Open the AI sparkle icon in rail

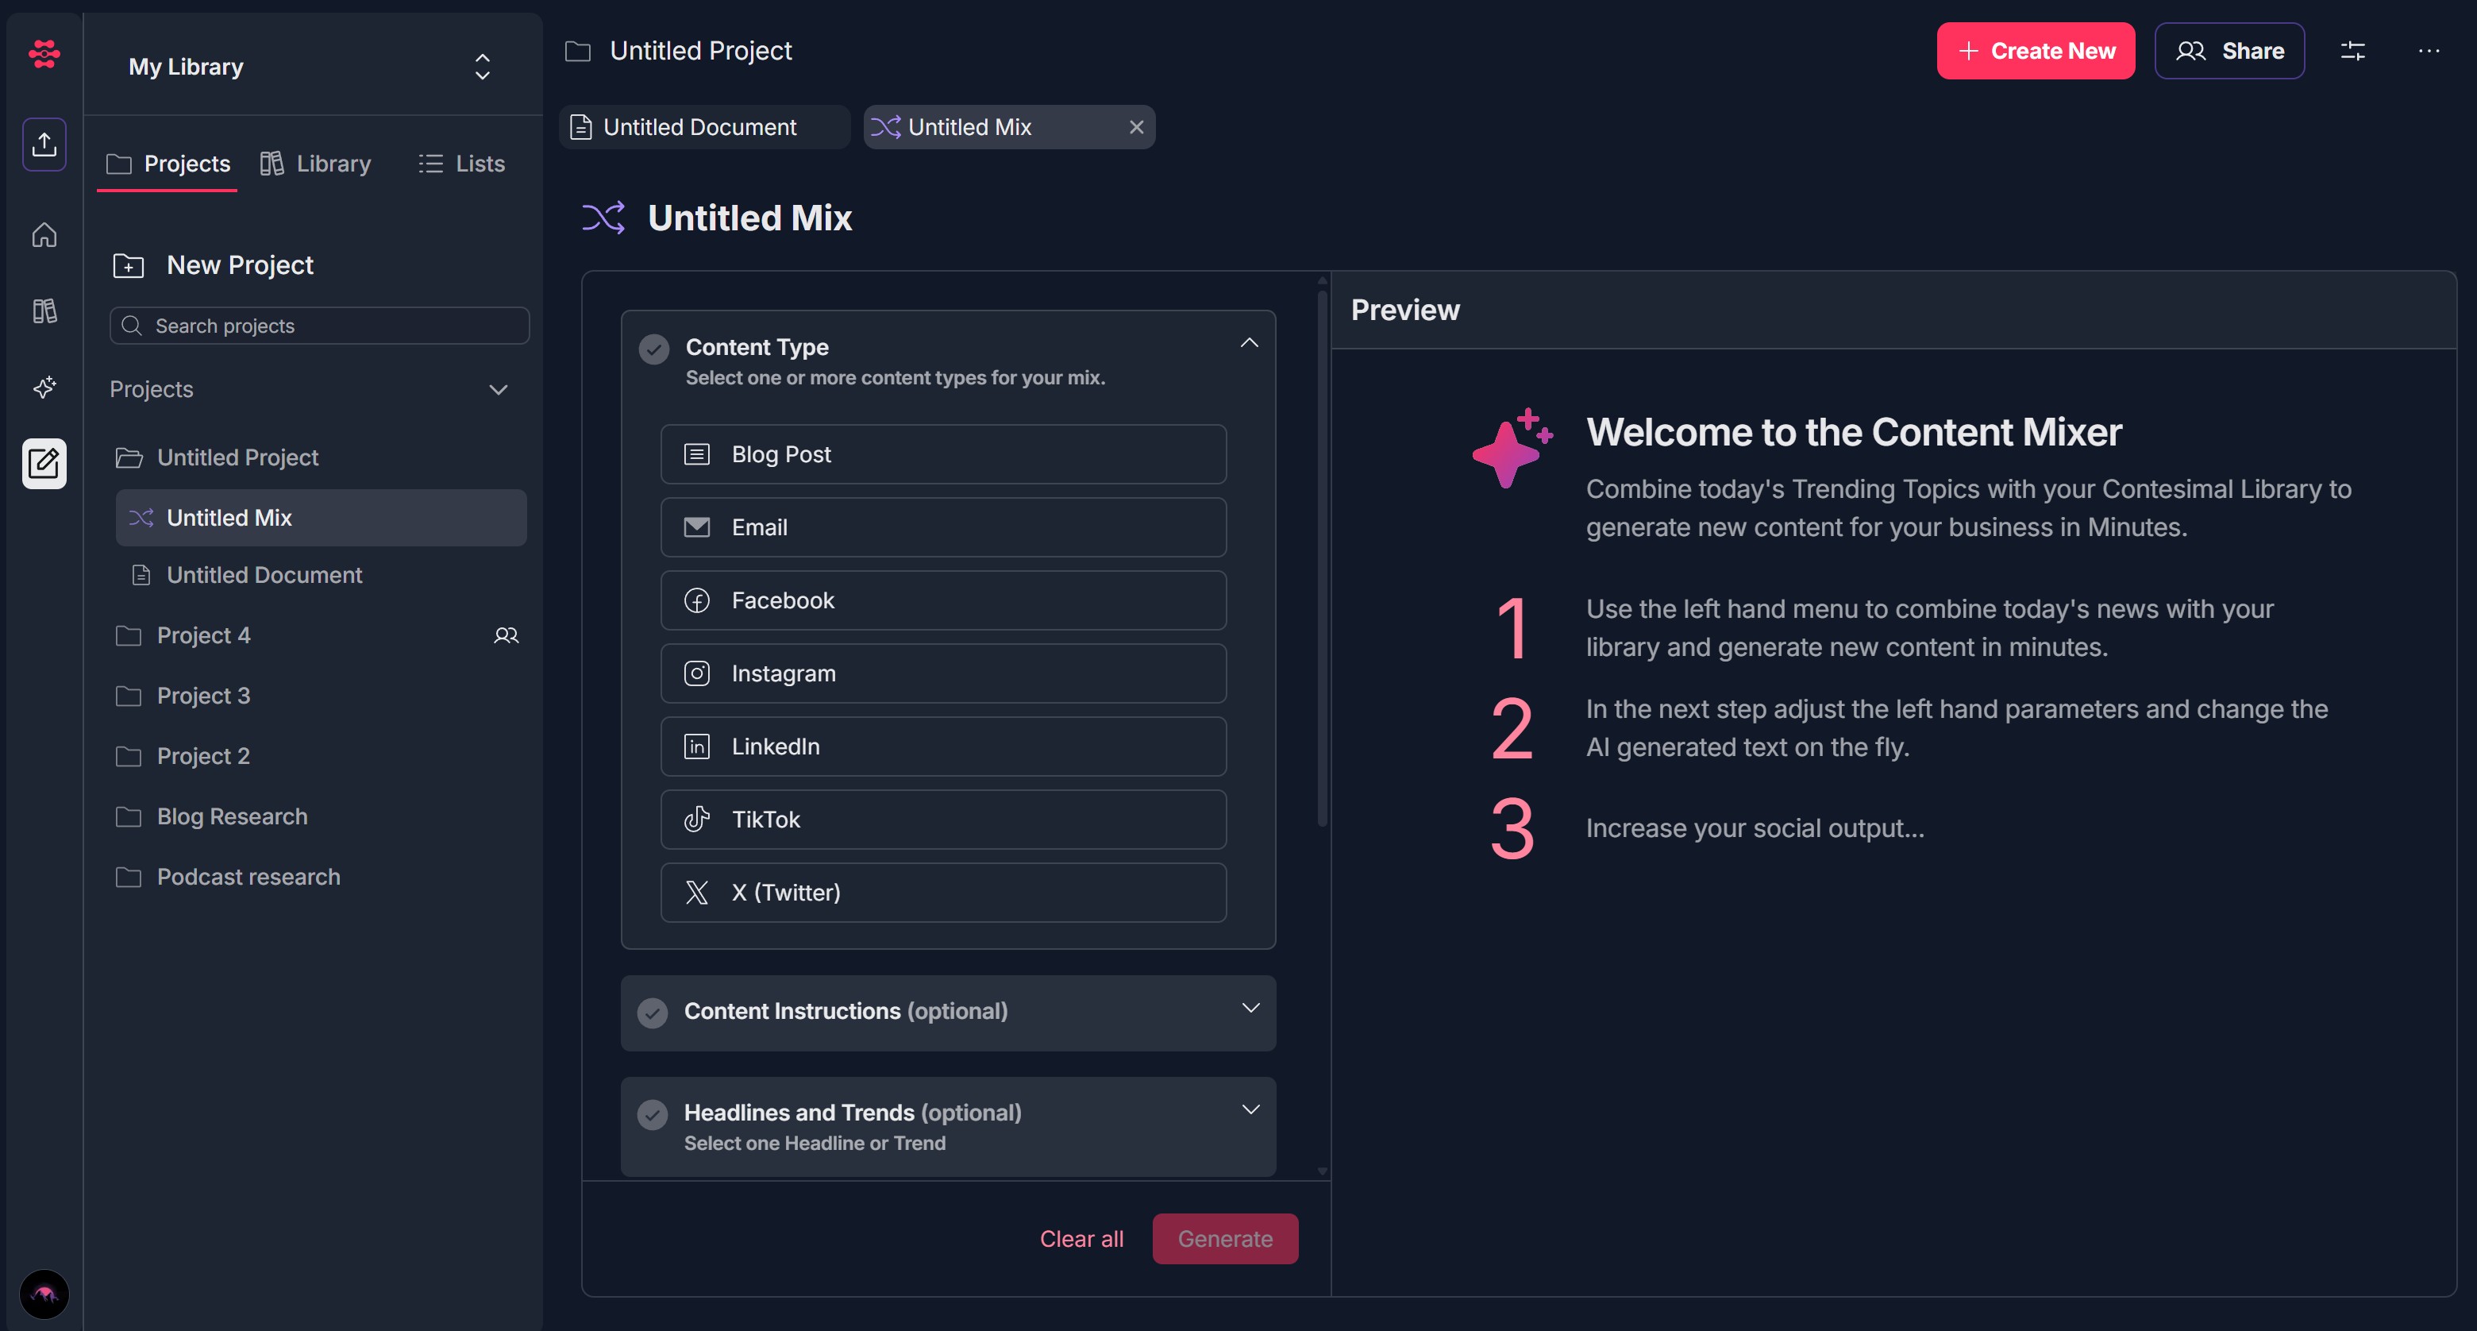pyautogui.click(x=44, y=387)
